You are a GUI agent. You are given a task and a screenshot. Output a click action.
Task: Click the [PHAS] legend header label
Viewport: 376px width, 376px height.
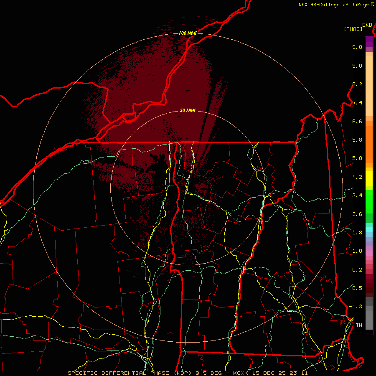353,29
